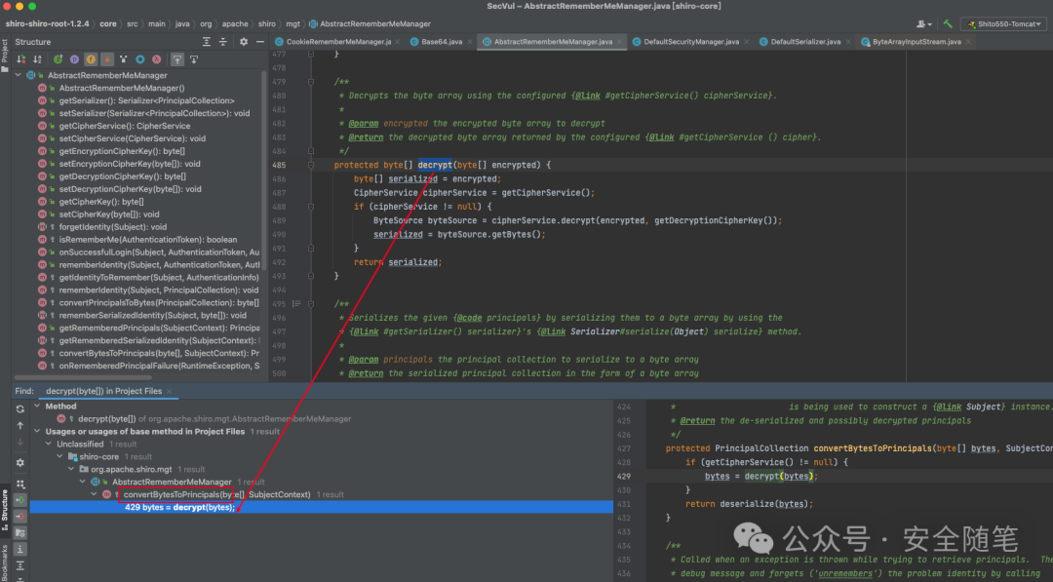Switch to ByteArrayInputStream.java tab
Screen dimensions: 1053x582
(916, 42)
